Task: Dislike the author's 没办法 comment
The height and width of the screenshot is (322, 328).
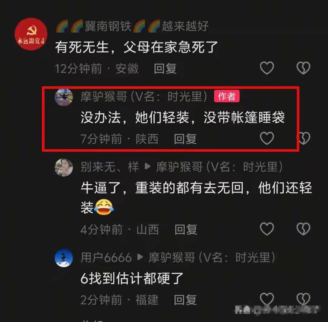Action: 304,138
